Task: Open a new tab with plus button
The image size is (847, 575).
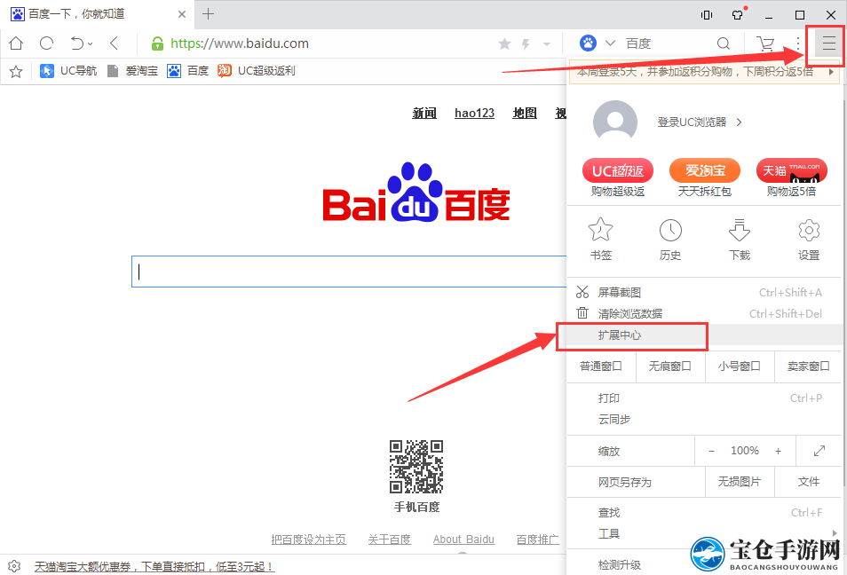Action: coord(208,14)
